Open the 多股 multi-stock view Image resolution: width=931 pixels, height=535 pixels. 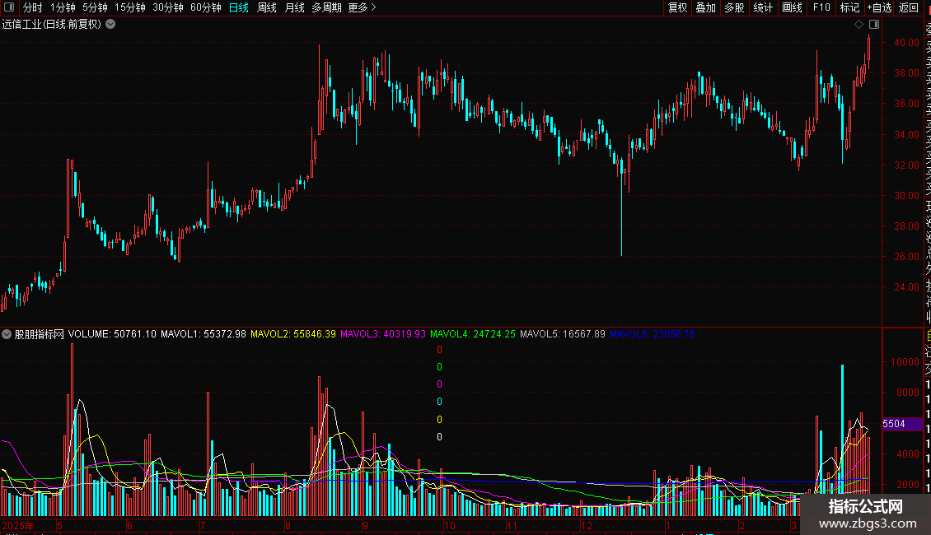pos(734,7)
